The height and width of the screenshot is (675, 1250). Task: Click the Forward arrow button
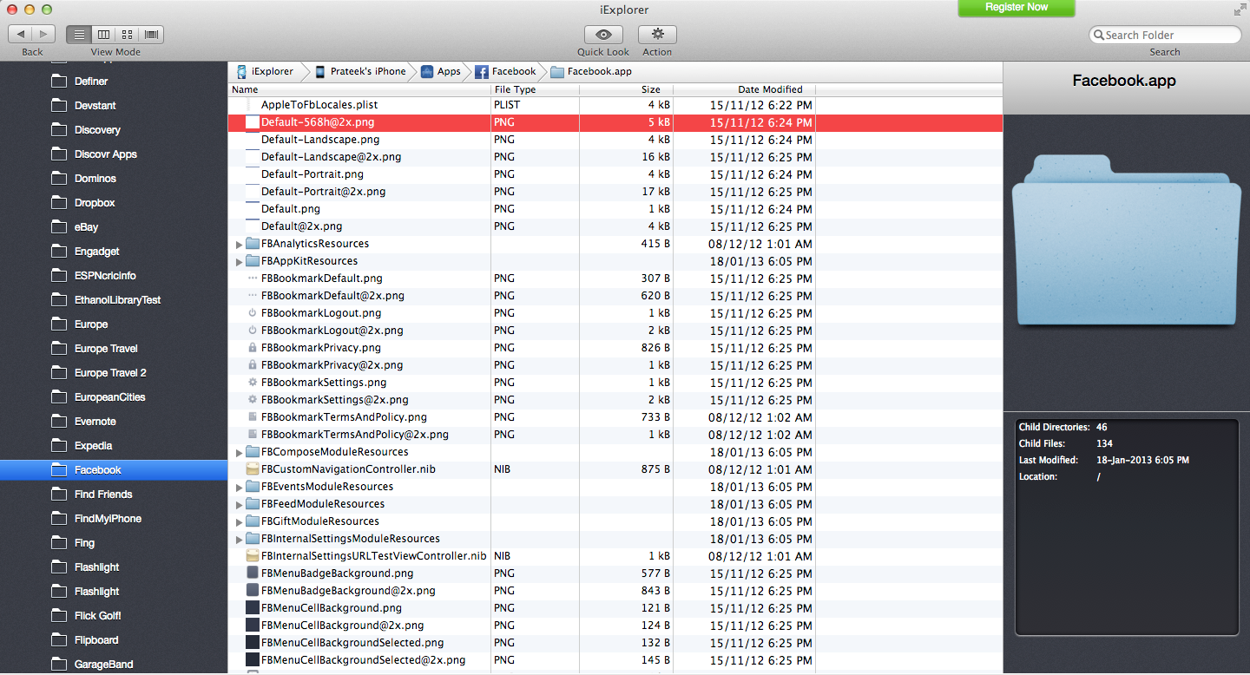point(43,35)
